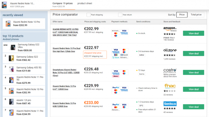Switch to the product sheet tab
Screen dimensions: 209x117
point(85,3)
